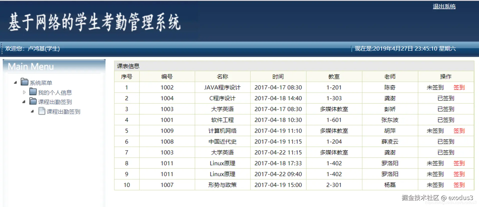Screen dimensions: 479x207
Task: Click the 操作 column header
Action: [446, 77]
